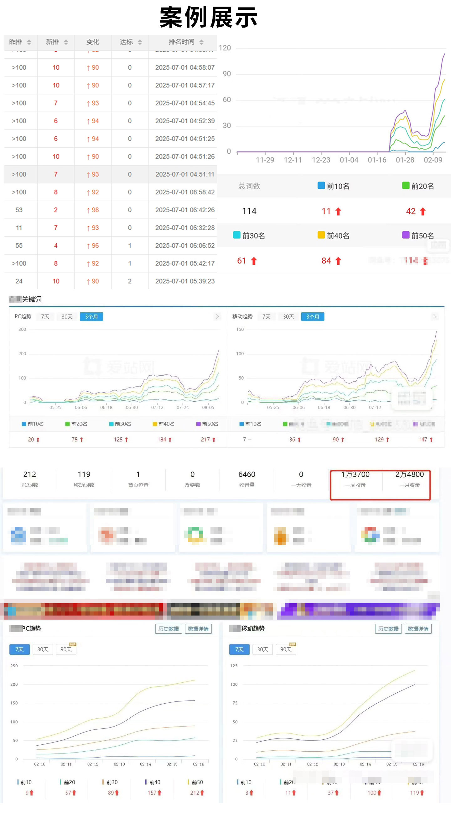Sort by the 新排 column arrows
This screenshot has height=825, width=451.
click(66, 42)
